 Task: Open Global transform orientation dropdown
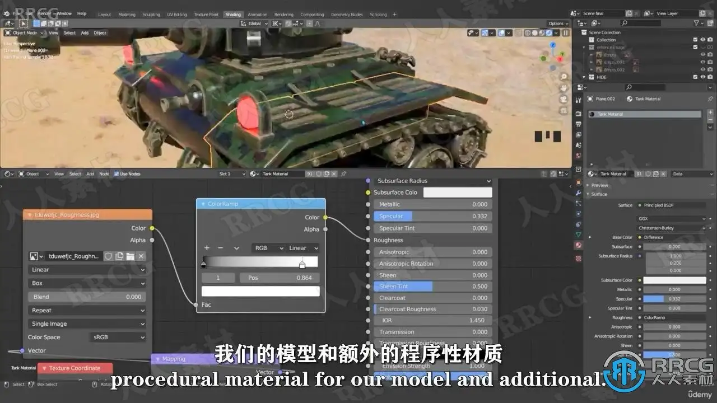click(255, 24)
